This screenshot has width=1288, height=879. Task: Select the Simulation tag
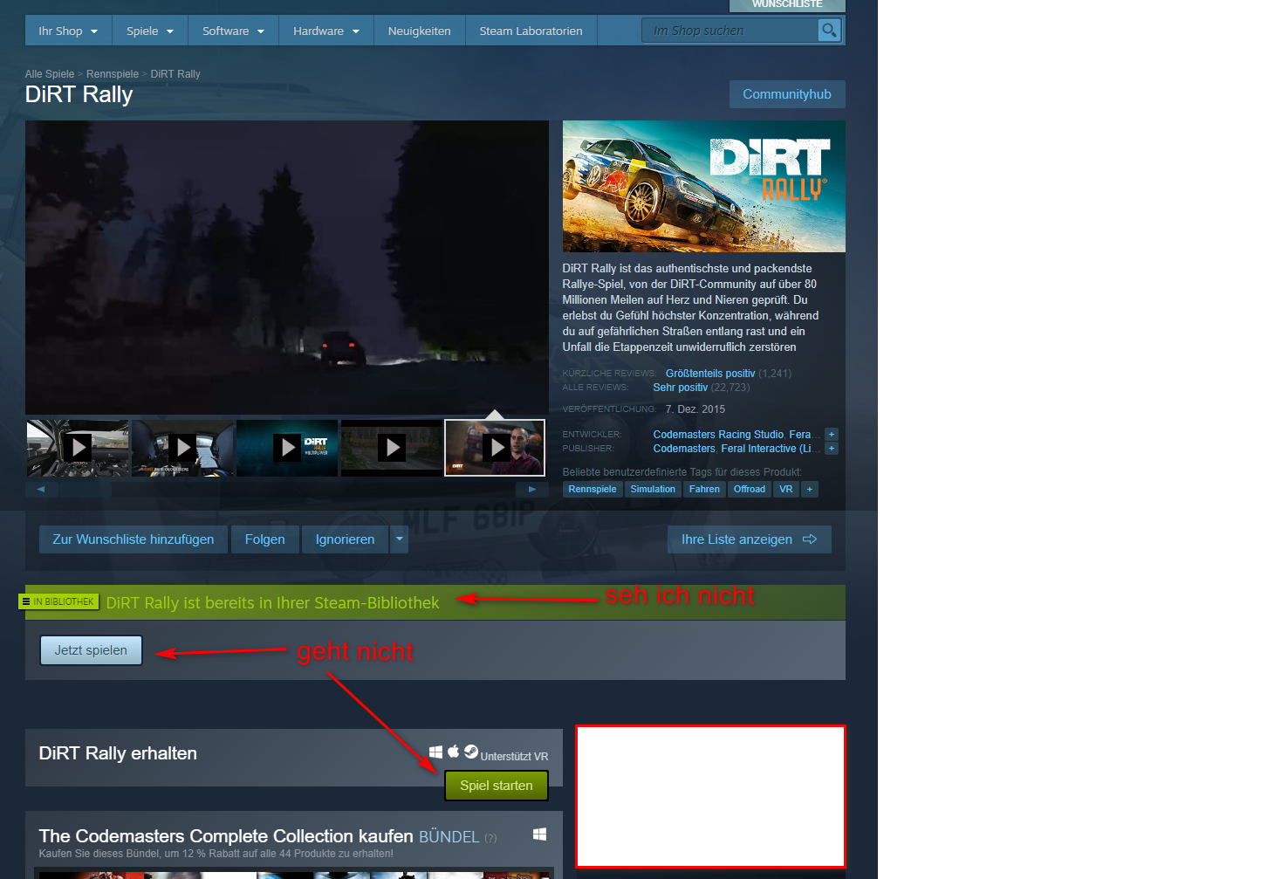[x=653, y=490]
